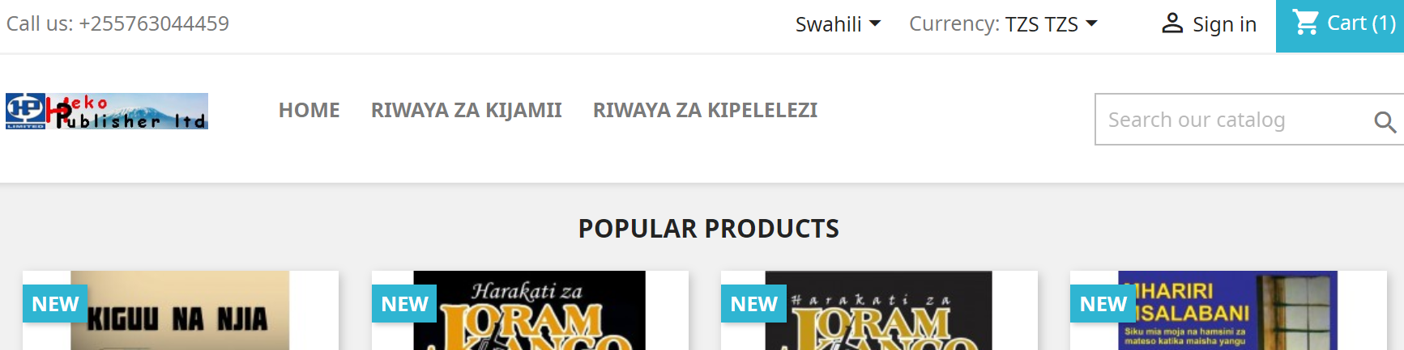Screen dimensions: 1404x350
Task: Click the caret arrow beside Swahili
Action: pyautogui.click(x=875, y=24)
